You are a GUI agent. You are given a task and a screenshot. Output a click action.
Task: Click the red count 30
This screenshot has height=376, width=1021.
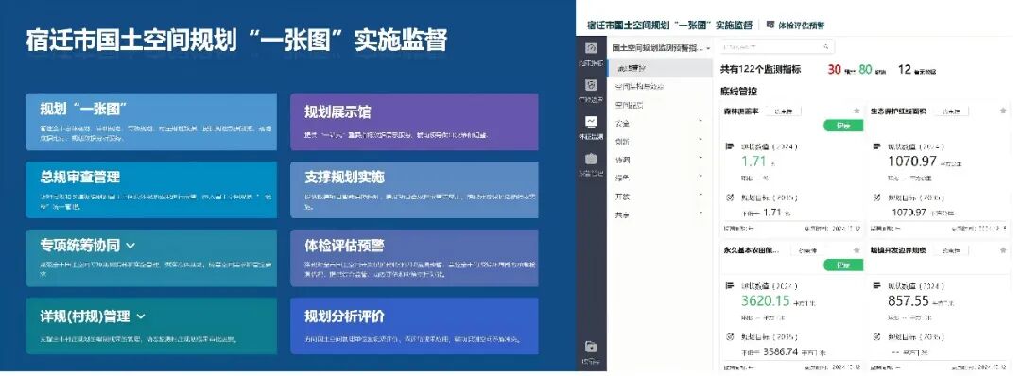pyautogui.click(x=834, y=70)
